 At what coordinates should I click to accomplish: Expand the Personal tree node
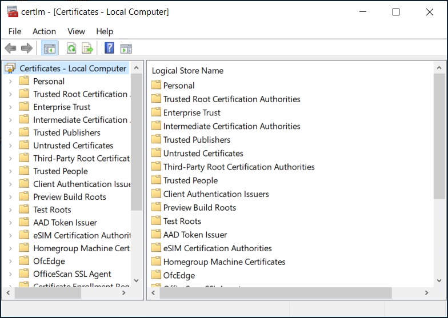tap(10, 81)
